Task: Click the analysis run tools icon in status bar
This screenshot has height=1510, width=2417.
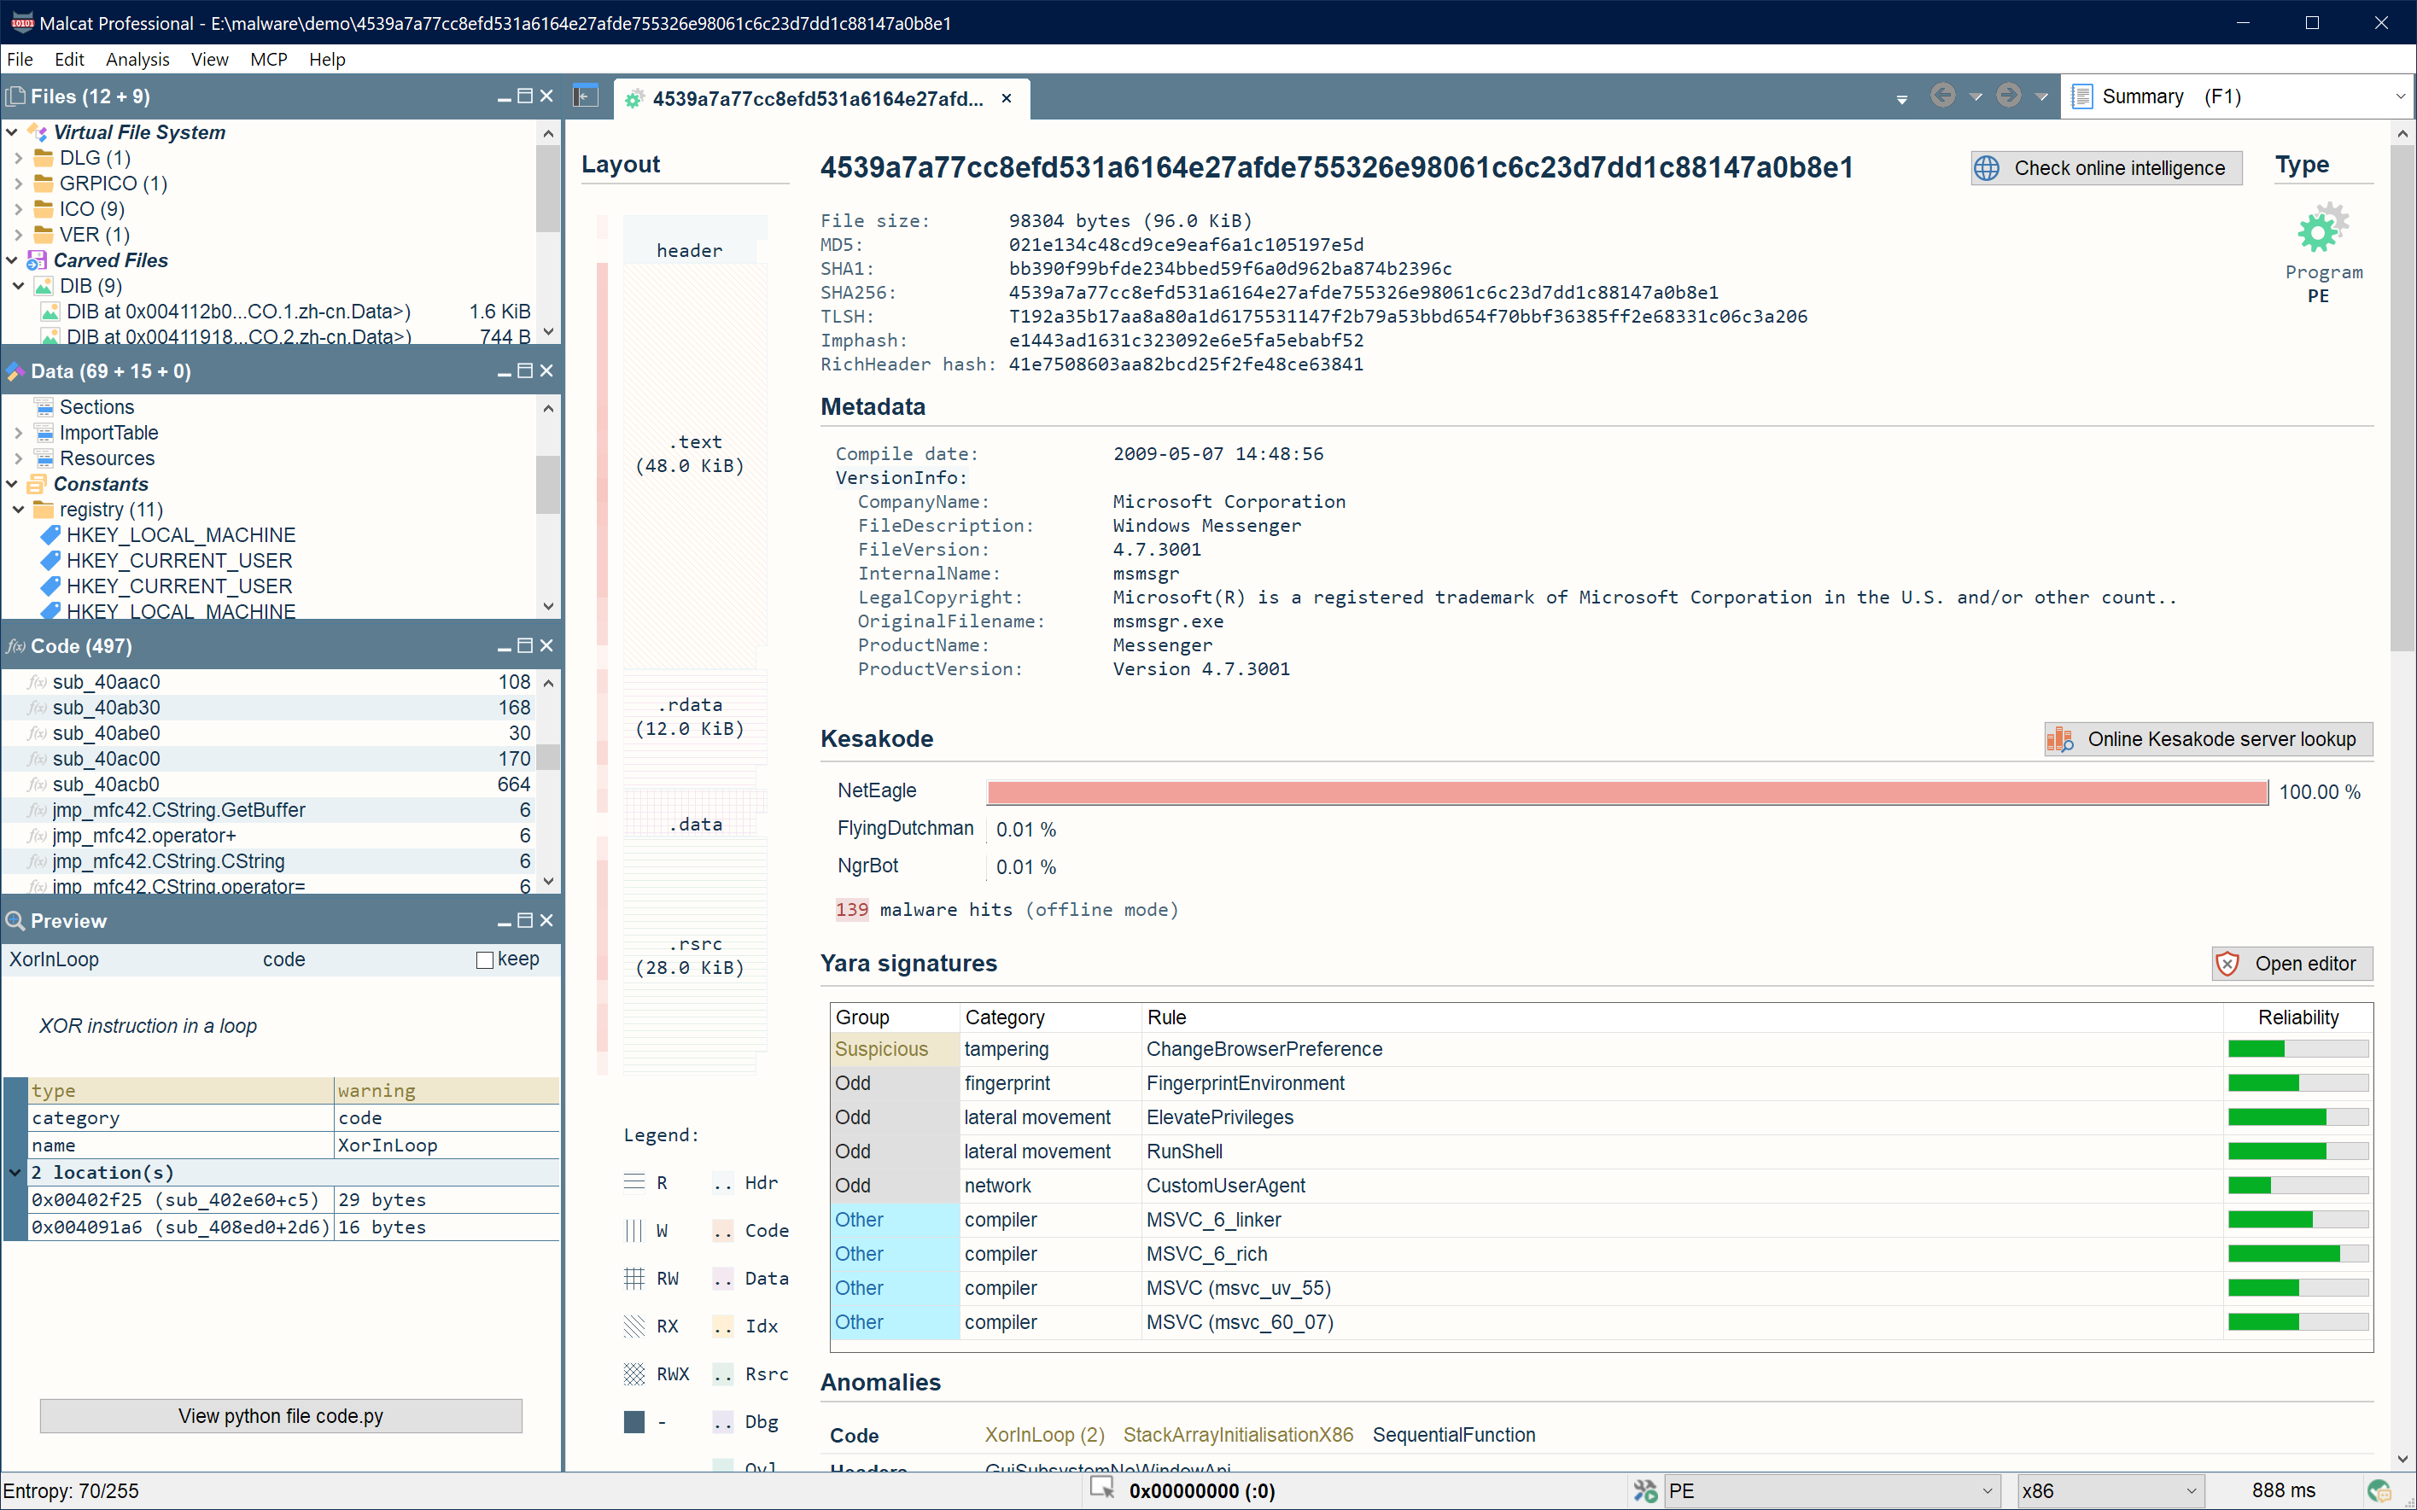Action: click(x=1645, y=1490)
